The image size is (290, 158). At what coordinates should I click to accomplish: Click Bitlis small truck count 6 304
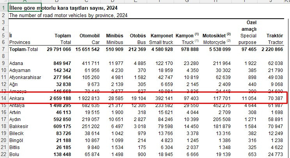(167, 147)
